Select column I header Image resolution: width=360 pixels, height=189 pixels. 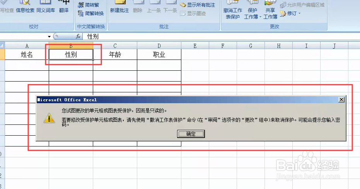(x=307, y=46)
